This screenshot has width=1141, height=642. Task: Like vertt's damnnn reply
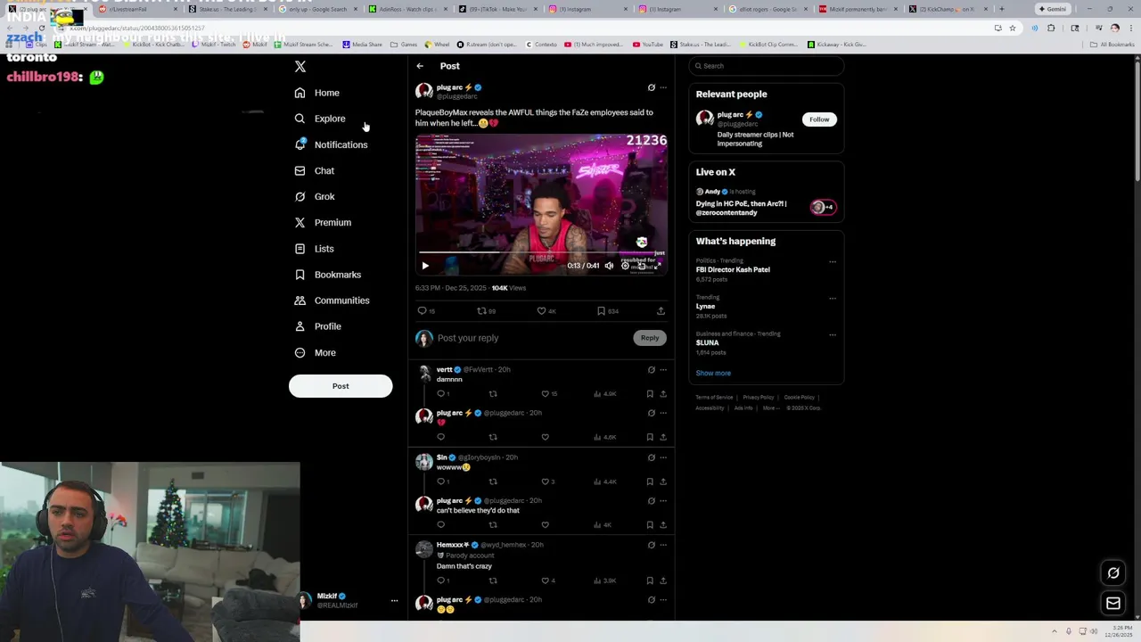pyautogui.click(x=546, y=393)
